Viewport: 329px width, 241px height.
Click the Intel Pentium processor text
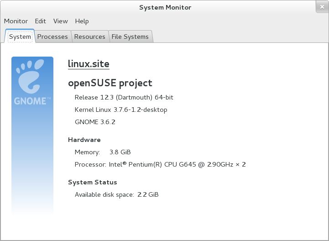[x=177, y=164]
